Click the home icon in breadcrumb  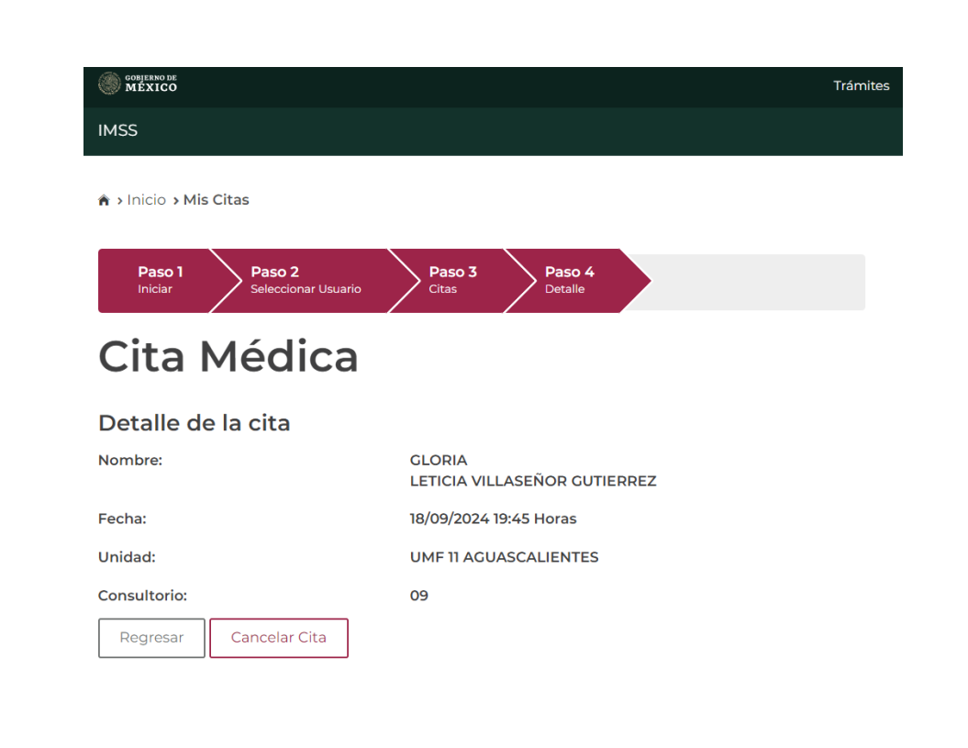104,200
